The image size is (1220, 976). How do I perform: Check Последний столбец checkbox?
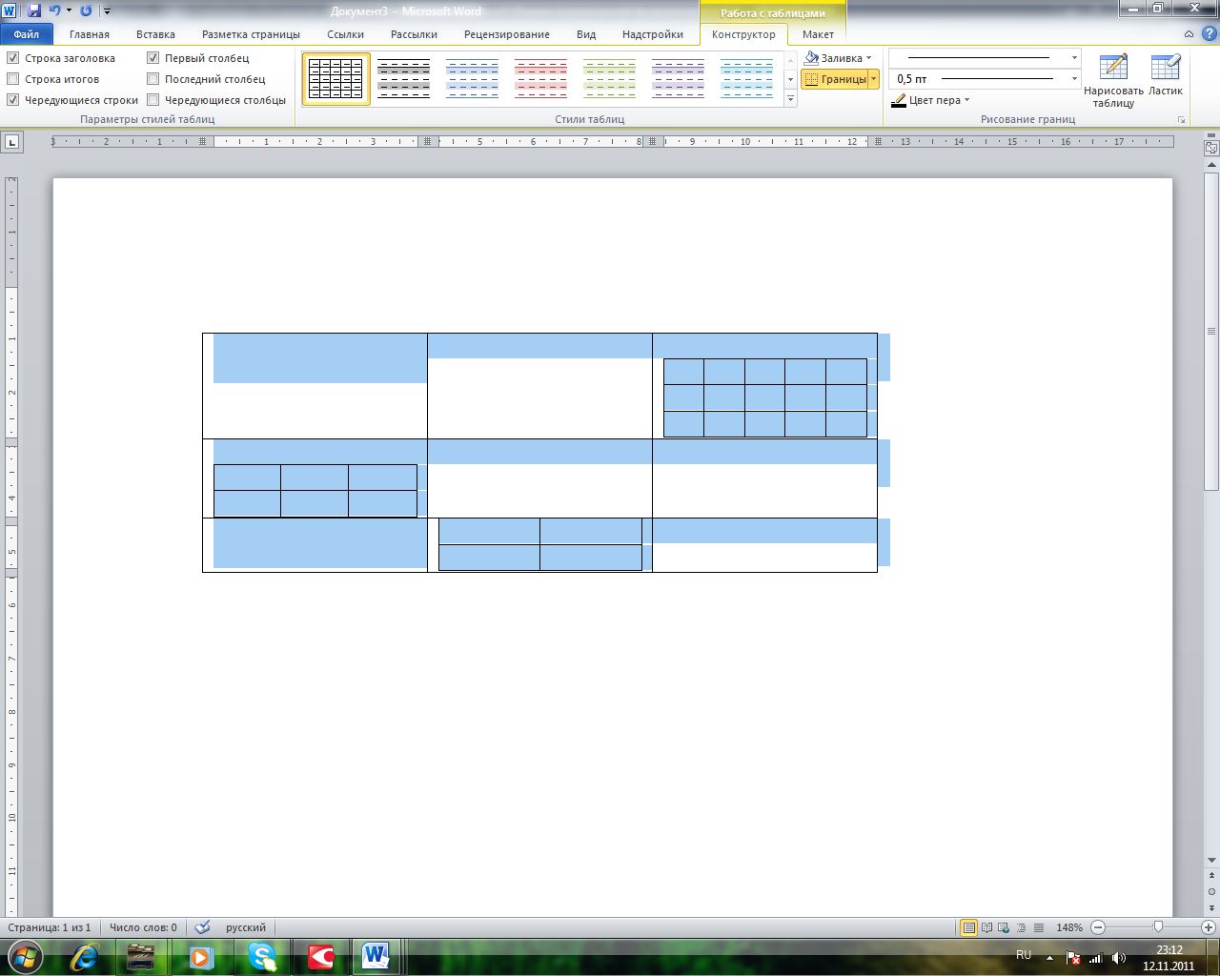pyautogui.click(x=152, y=79)
